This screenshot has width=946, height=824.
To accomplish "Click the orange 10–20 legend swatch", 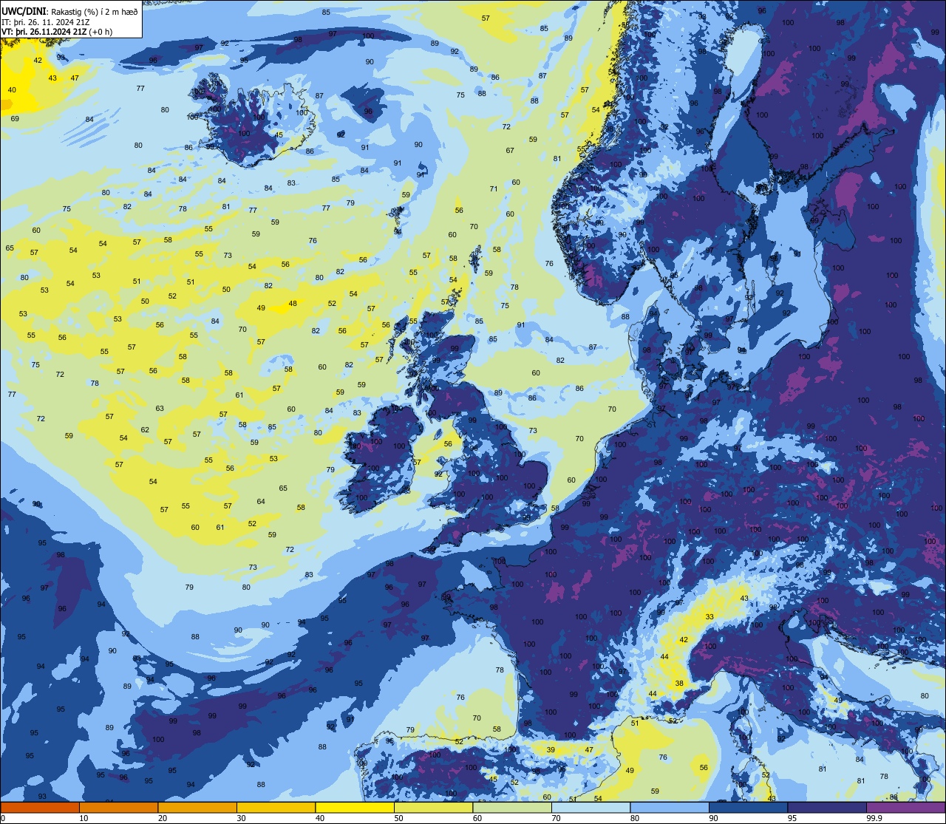I will [x=118, y=807].
